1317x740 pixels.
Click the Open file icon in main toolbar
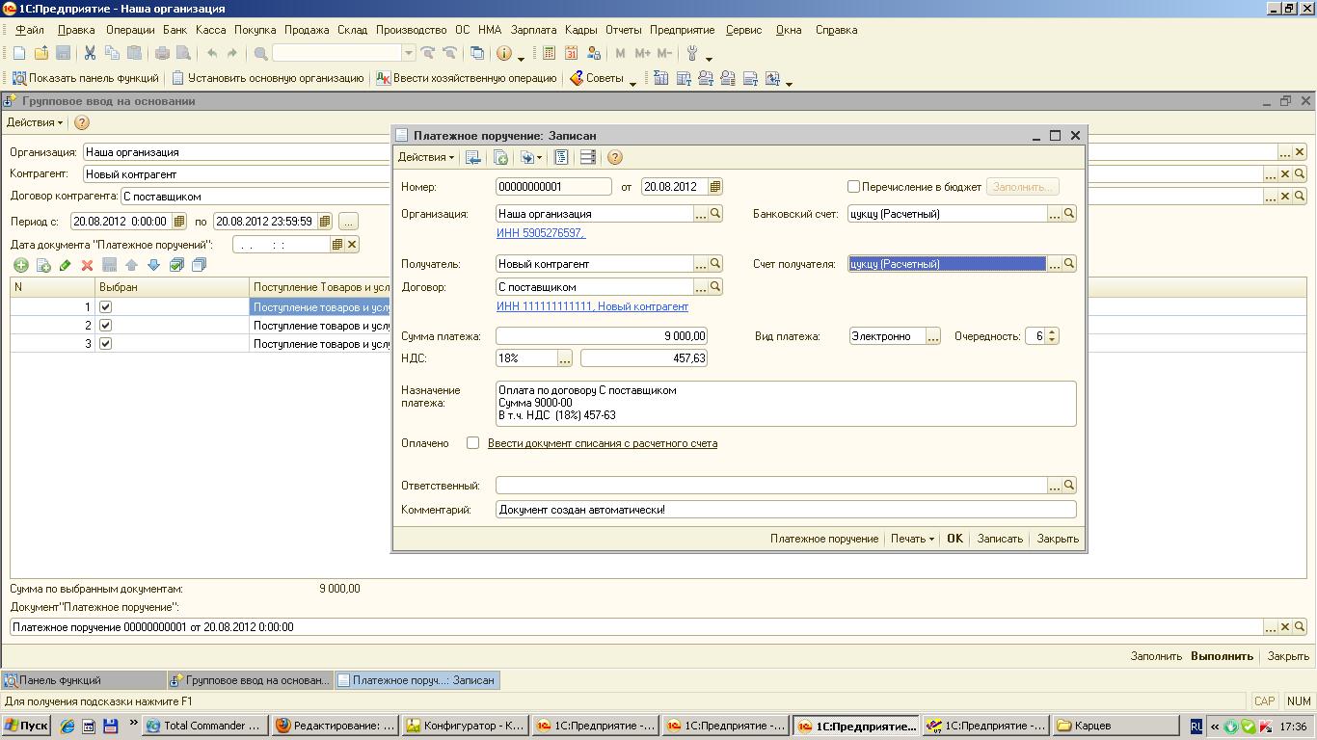40,53
